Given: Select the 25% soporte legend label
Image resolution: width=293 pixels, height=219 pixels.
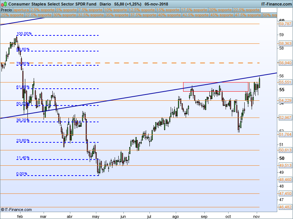Looking at the screenshot, I should click(12, 15).
